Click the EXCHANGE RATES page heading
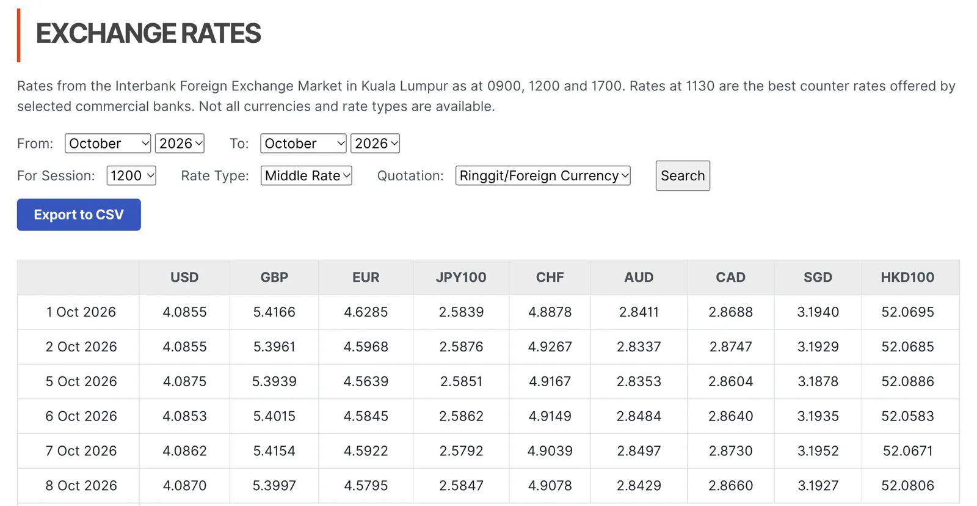Image resolution: width=977 pixels, height=506 pixels. pyautogui.click(x=148, y=34)
